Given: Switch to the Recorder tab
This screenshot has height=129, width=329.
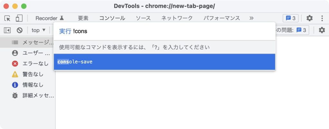Looking at the screenshot, I should (x=50, y=18).
